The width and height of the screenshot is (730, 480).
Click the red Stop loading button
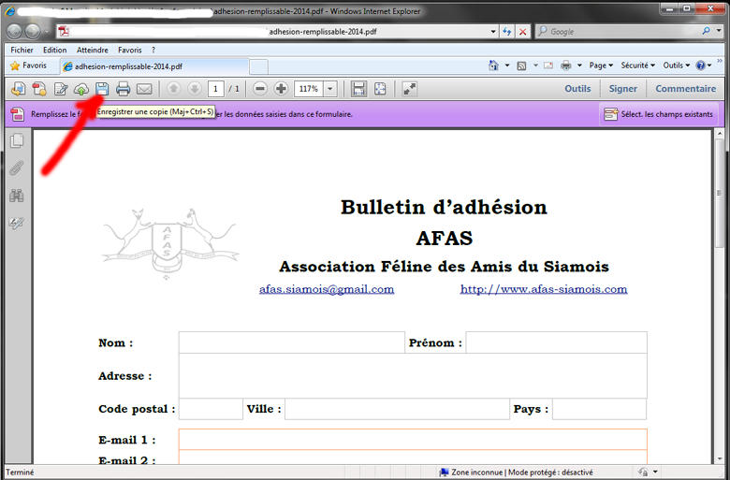pyautogui.click(x=523, y=32)
